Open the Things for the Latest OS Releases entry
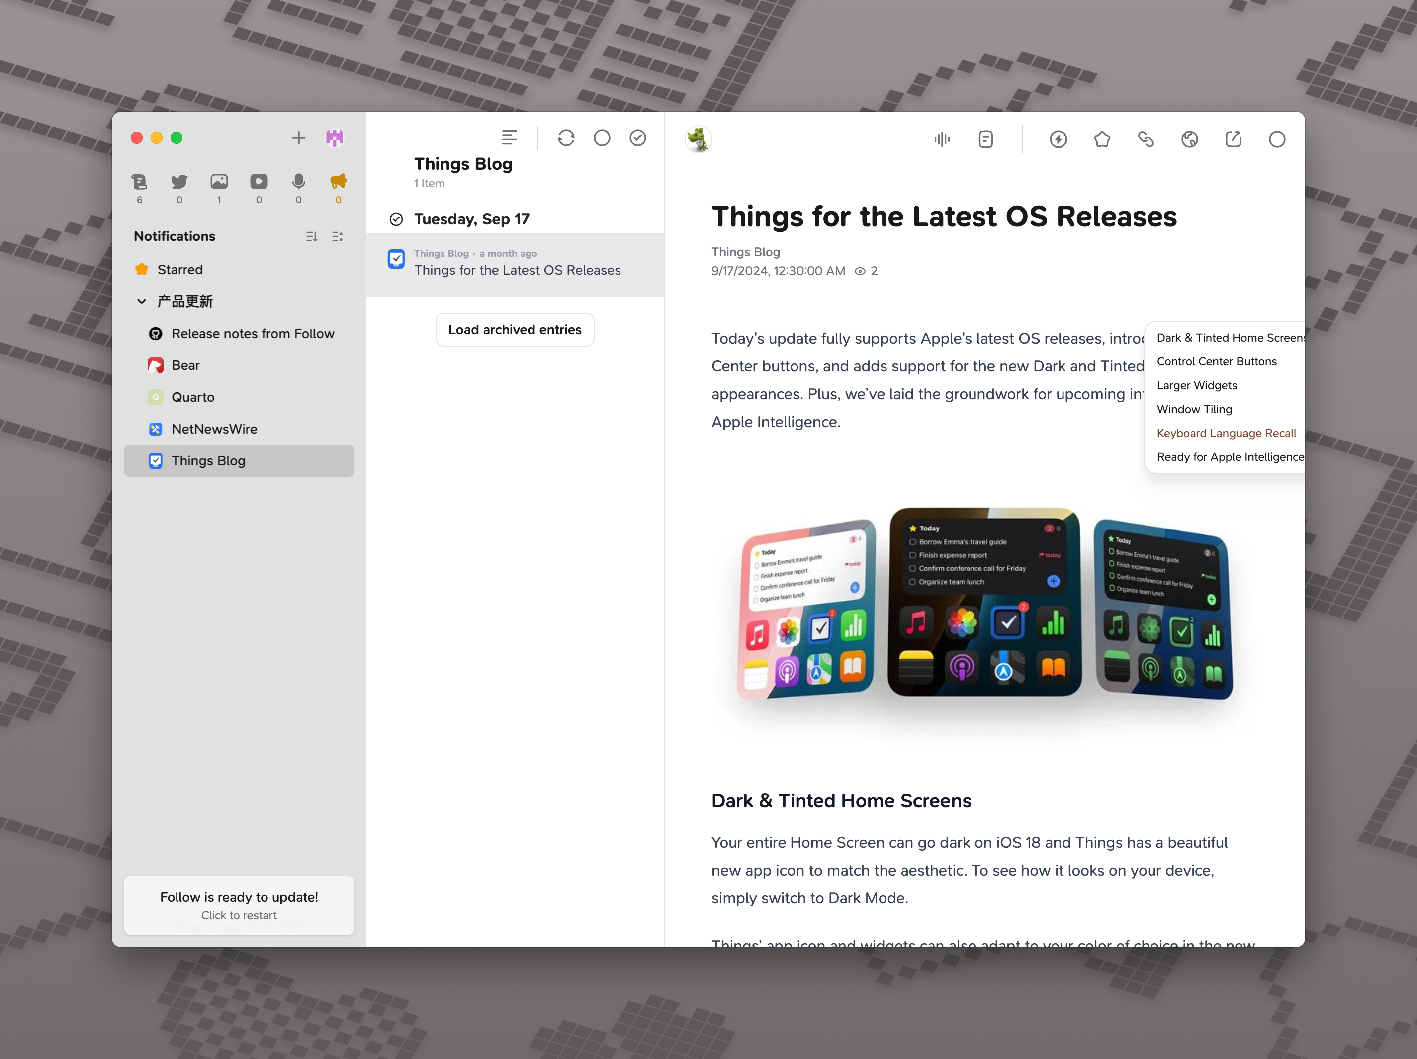1417x1059 pixels. coord(515,264)
